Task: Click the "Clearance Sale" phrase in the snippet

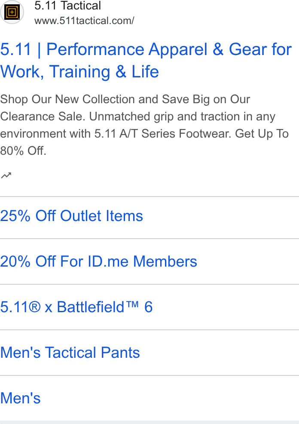Action: (x=43, y=117)
